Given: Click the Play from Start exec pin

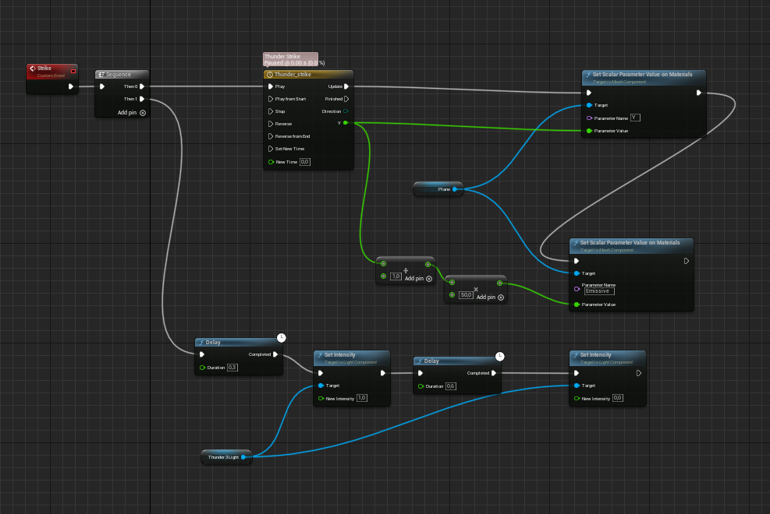Looking at the screenshot, I should coord(270,99).
